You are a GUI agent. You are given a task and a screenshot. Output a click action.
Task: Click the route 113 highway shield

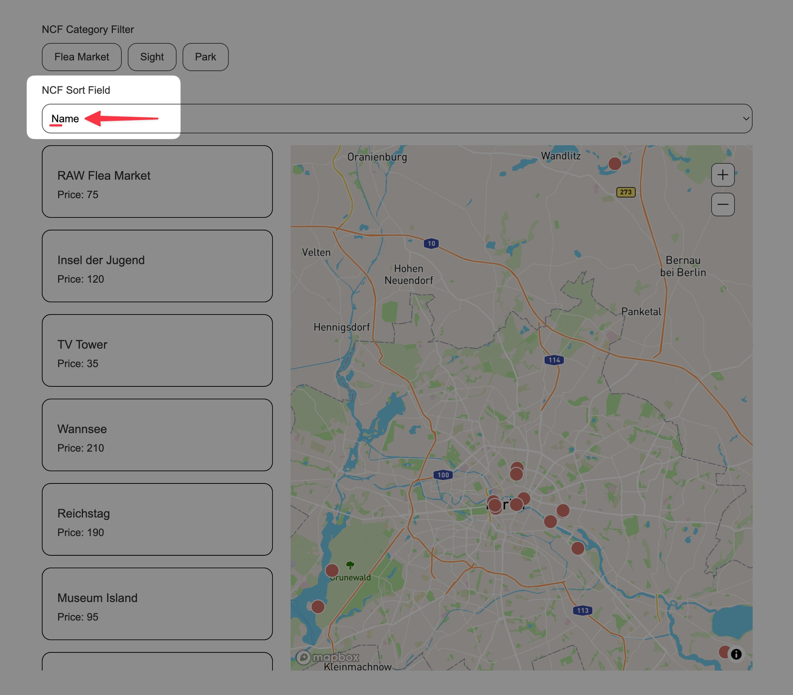(x=582, y=610)
